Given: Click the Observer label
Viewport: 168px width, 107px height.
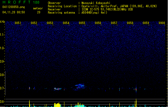Looking at the screenshot, I should tap(54, 3).
